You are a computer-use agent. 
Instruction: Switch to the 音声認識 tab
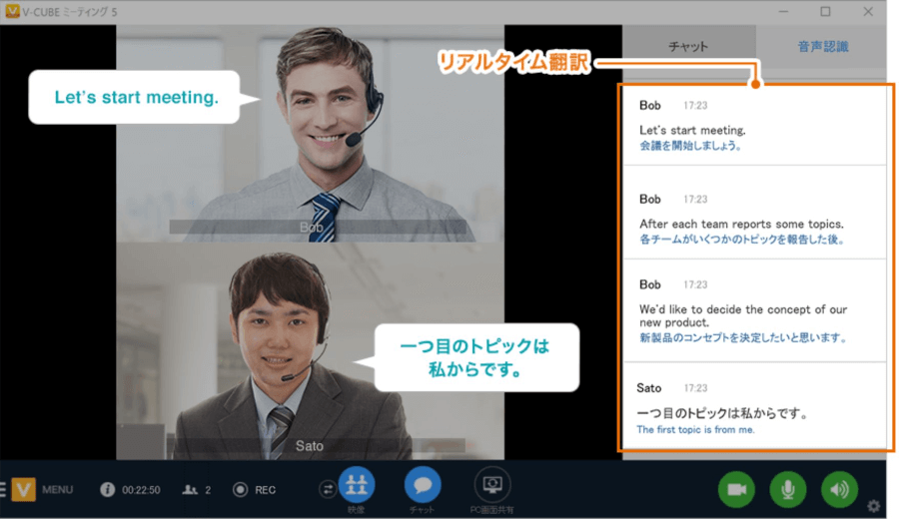(822, 46)
